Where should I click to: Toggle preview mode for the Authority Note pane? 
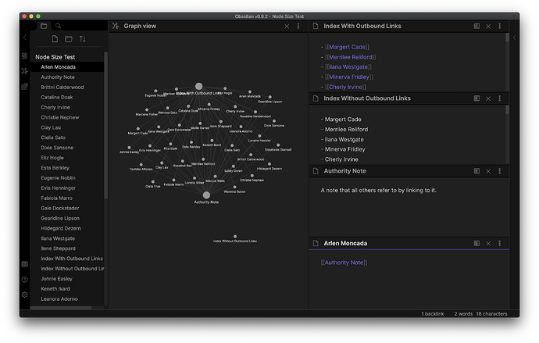[477, 171]
